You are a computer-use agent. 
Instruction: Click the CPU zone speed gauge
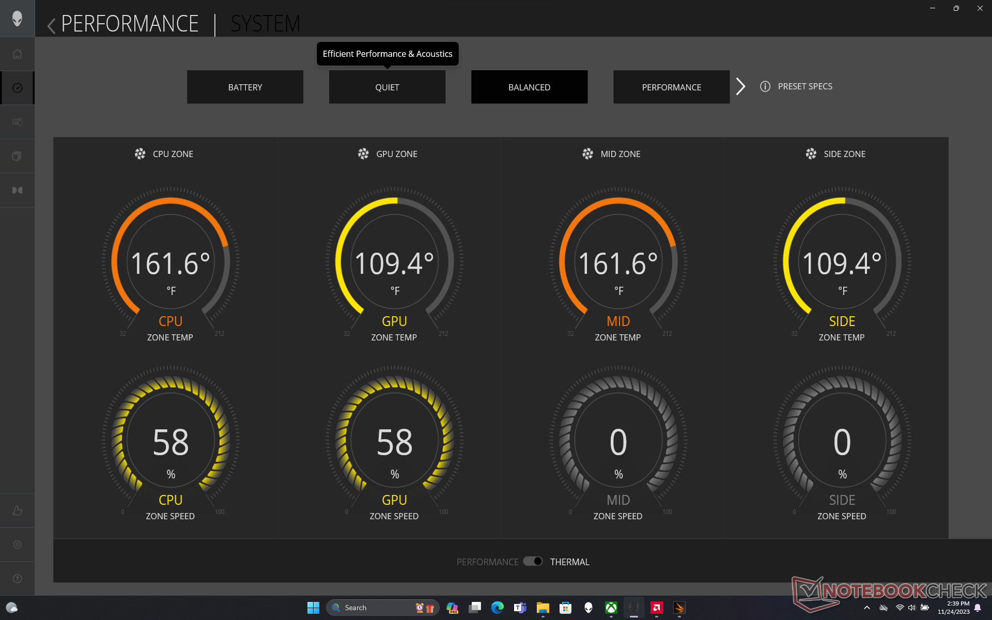click(171, 442)
